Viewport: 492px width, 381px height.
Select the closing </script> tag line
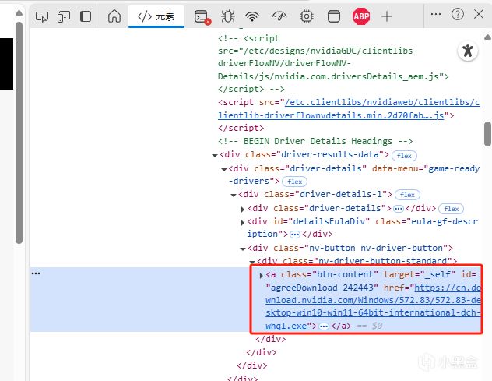(x=241, y=128)
